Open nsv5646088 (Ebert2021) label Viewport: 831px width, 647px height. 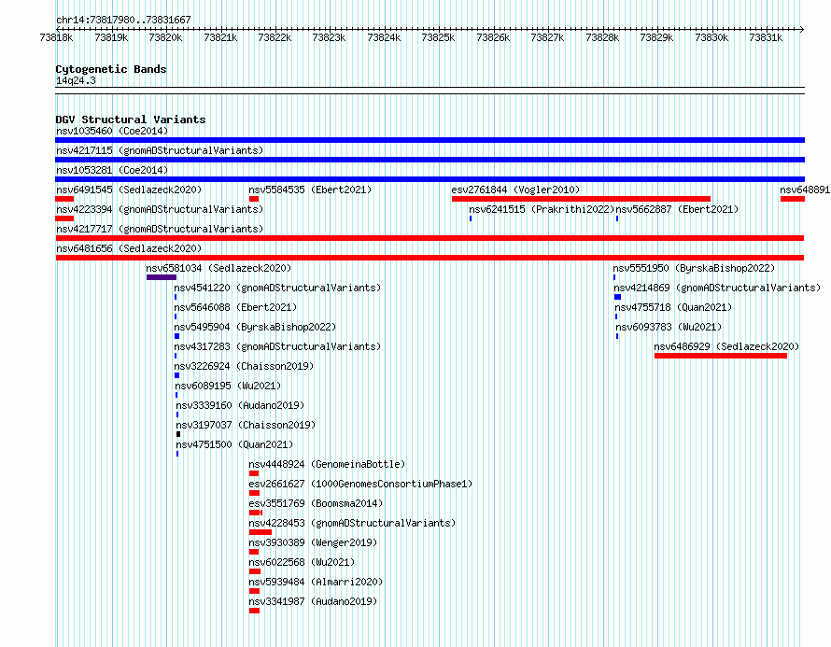[235, 307]
